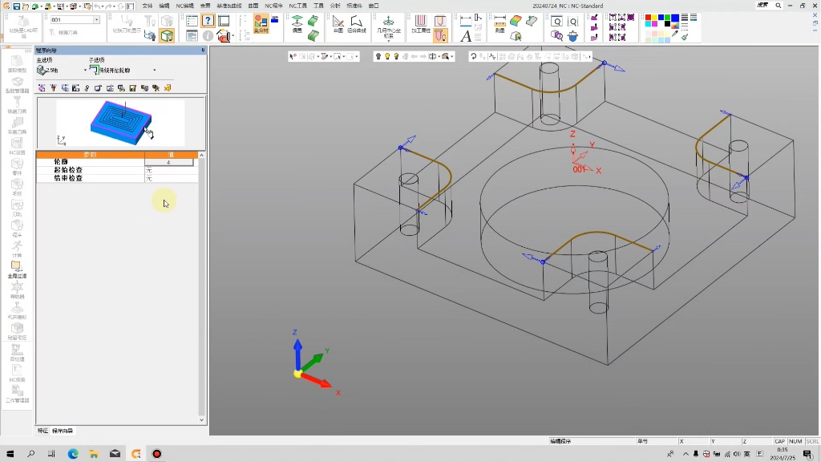Image resolution: width=821 pixels, height=462 pixels.
Task: Click the 草图 (Sketch) tool icon
Action: (x=338, y=23)
